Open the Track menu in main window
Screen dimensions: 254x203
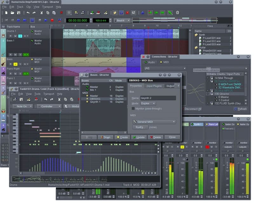click(x=20, y=7)
